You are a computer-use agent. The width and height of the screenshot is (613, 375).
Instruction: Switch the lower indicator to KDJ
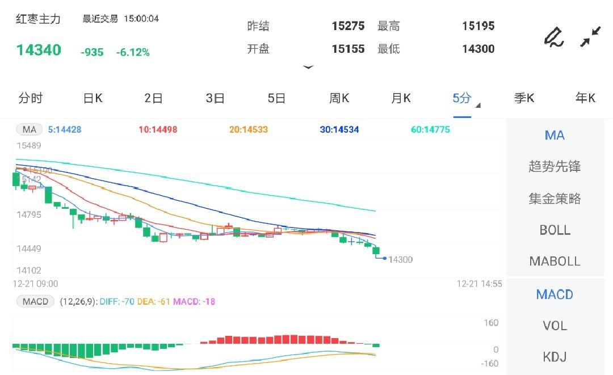coord(555,357)
